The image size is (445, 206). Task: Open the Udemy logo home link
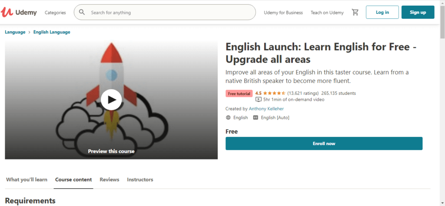click(19, 12)
